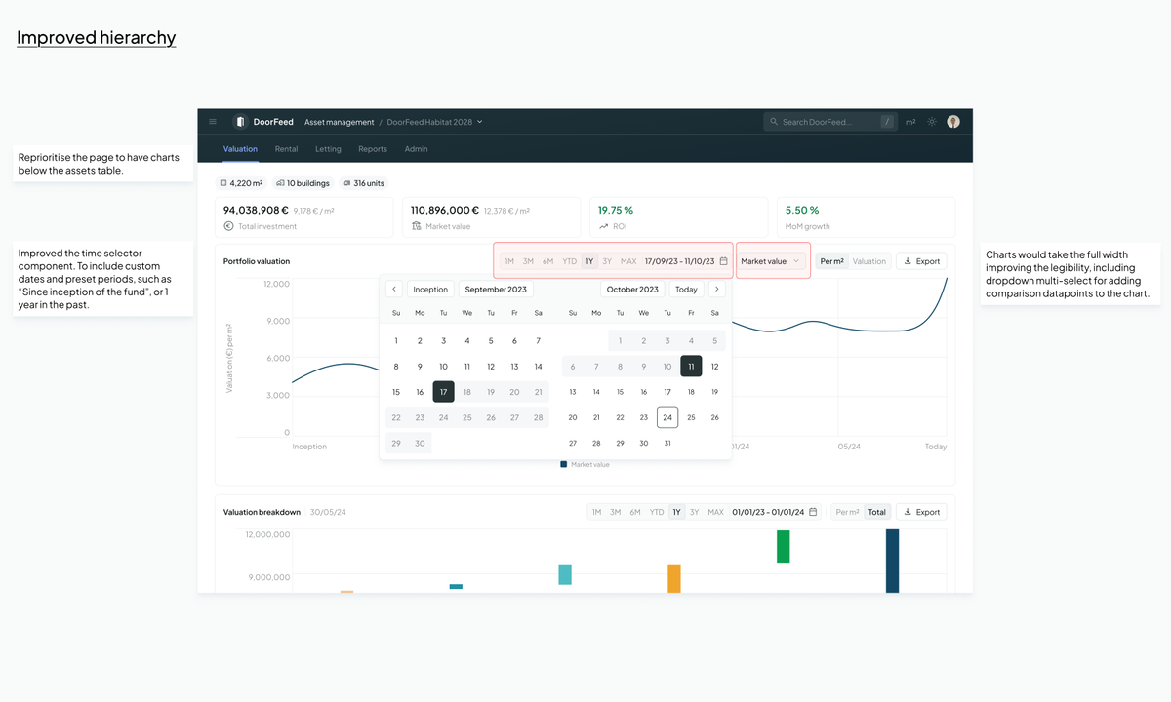Click the search magnifier icon
1171x702 pixels.
pyautogui.click(x=774, y=122)
